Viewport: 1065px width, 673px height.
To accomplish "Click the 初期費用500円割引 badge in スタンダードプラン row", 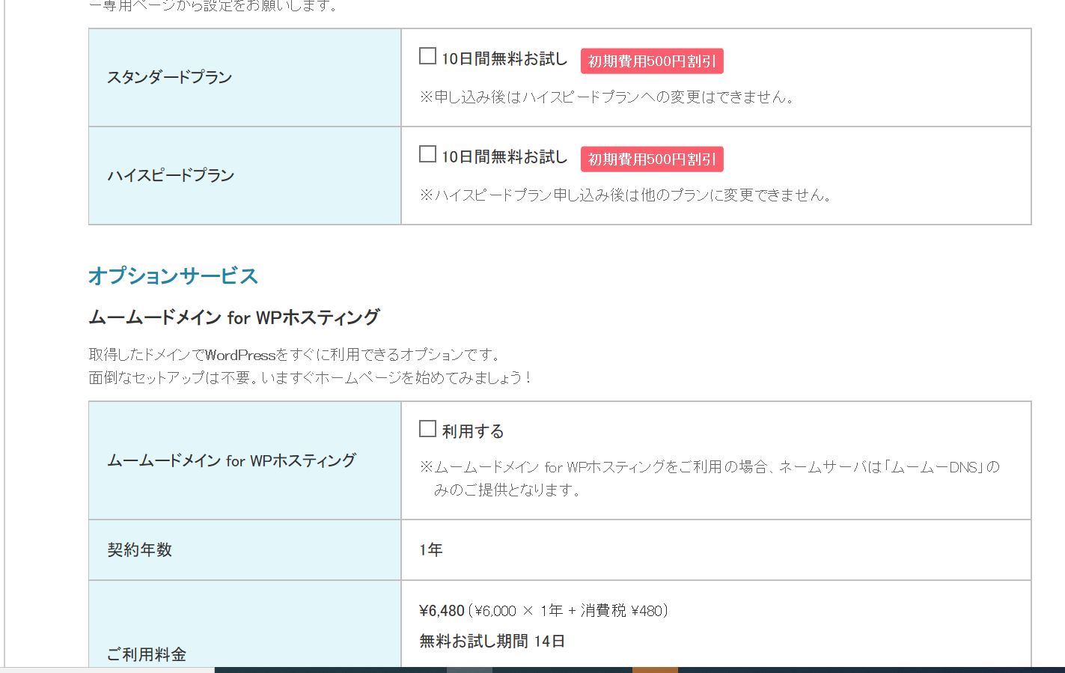I will tap(652, 61).
